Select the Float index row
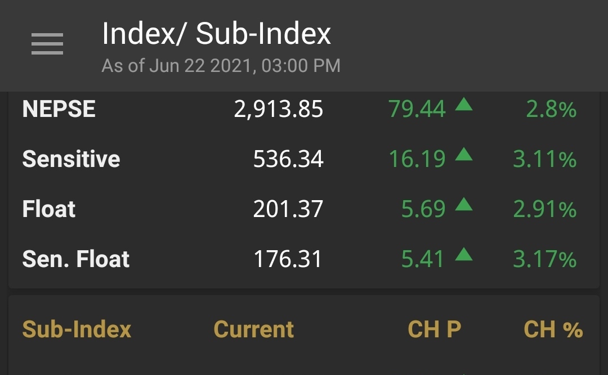Viewport: 608px width, 375px height. tap(304, 209)
